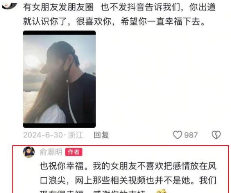Open the 俞灏明 username link

coord(51,152)
